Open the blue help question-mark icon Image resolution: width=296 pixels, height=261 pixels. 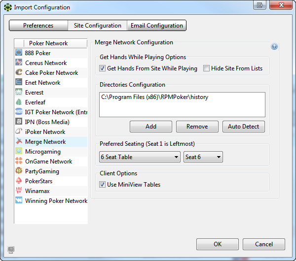[274, 46]
